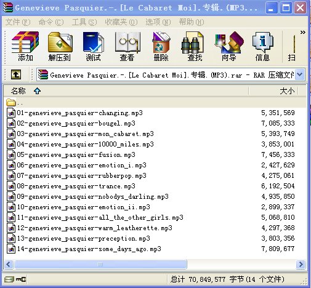Click the key password icon in status bar
This screenshot has width=311, height=288.
pos(21,279)
